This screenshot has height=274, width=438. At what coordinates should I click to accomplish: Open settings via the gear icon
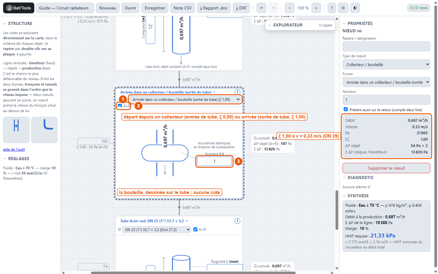coord(343,8)
